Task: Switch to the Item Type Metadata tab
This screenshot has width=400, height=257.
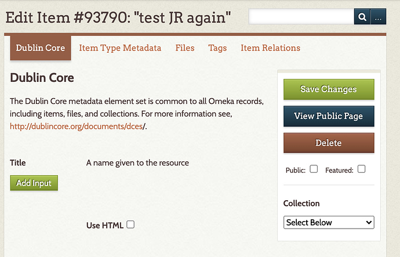Action: 120,48
